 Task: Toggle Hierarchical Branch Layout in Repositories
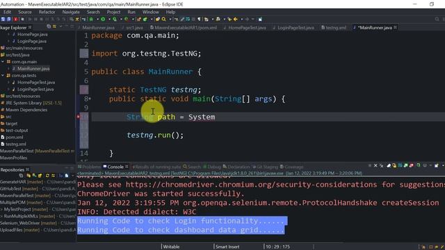[x=60, y=176]
